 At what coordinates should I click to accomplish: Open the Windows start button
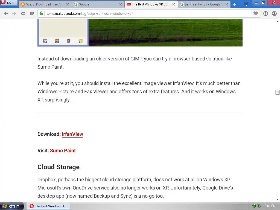[x=12, y=206]
